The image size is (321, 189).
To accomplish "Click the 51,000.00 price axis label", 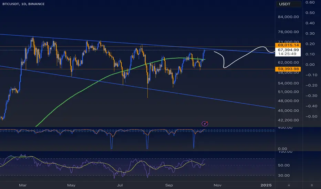I will pos(288,92).
